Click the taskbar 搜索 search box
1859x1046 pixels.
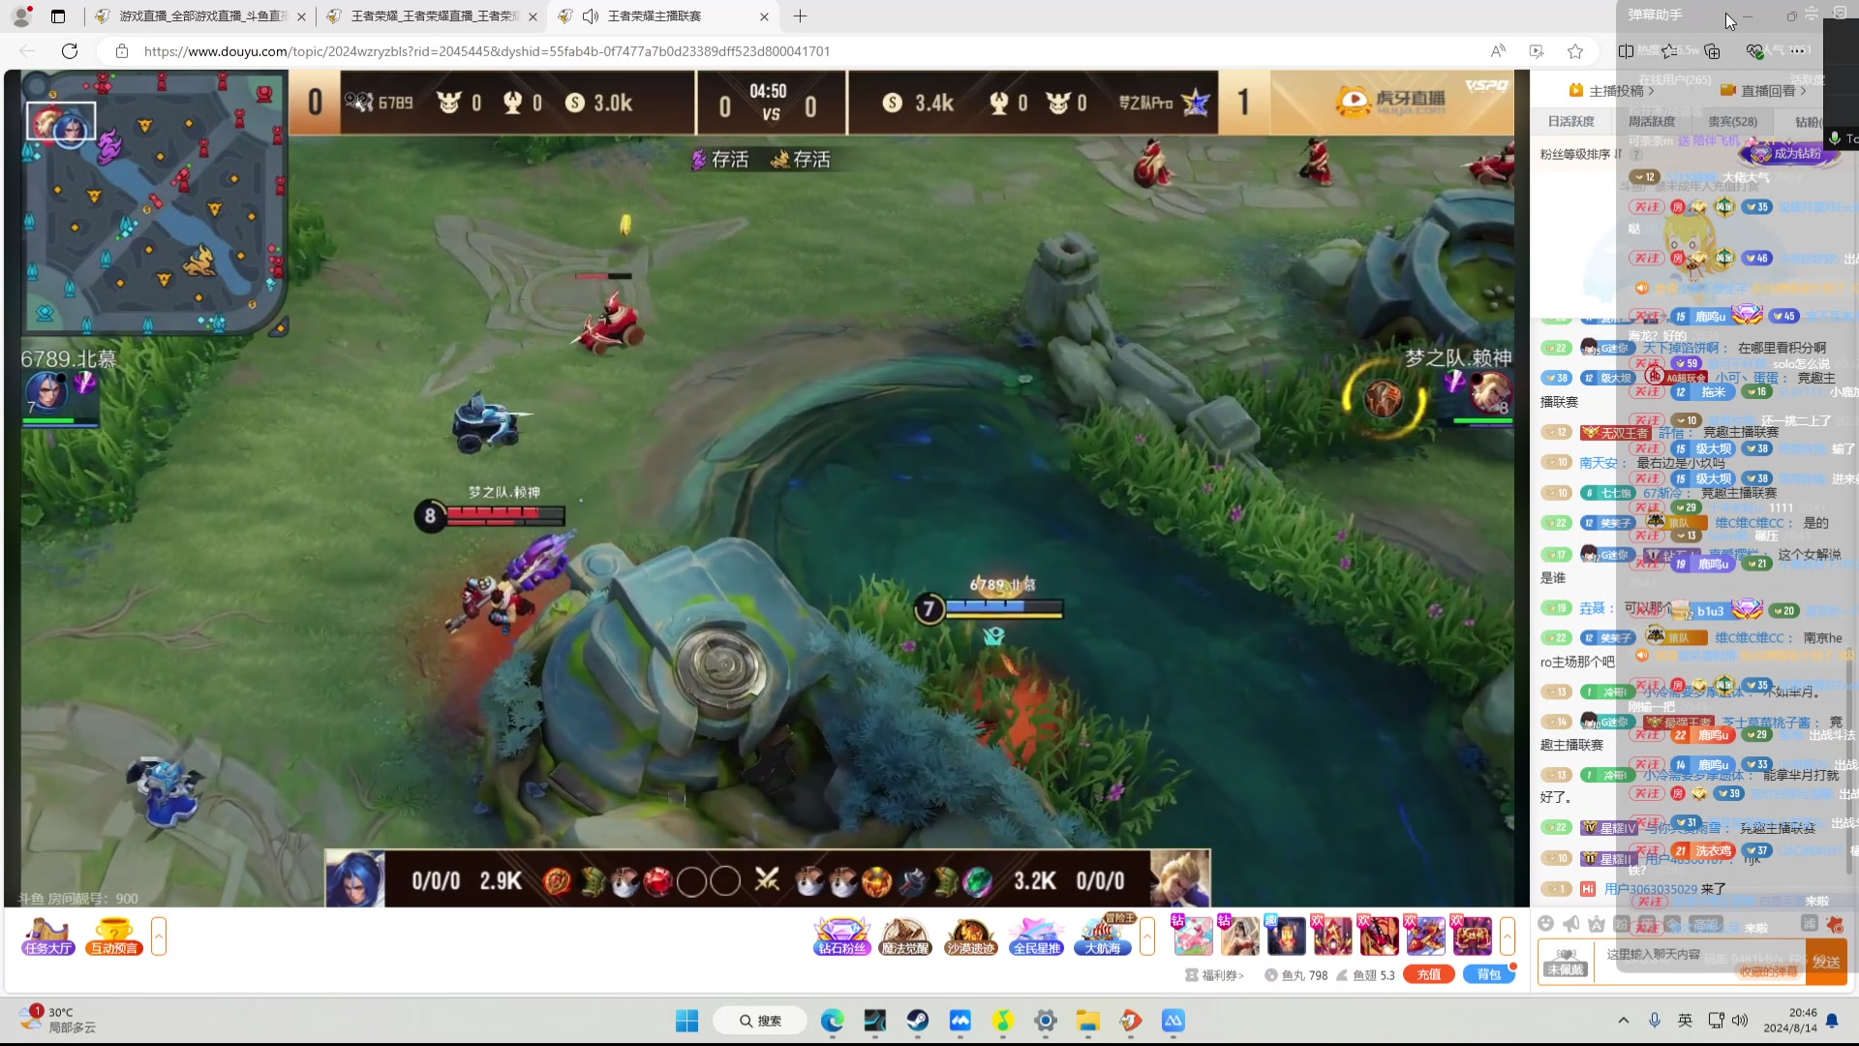760,1021
